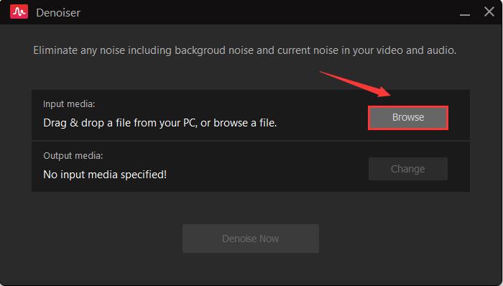Click "No input media specified!" output text
This screenshot has width=503, height=286.
click(x=105, y=175)
